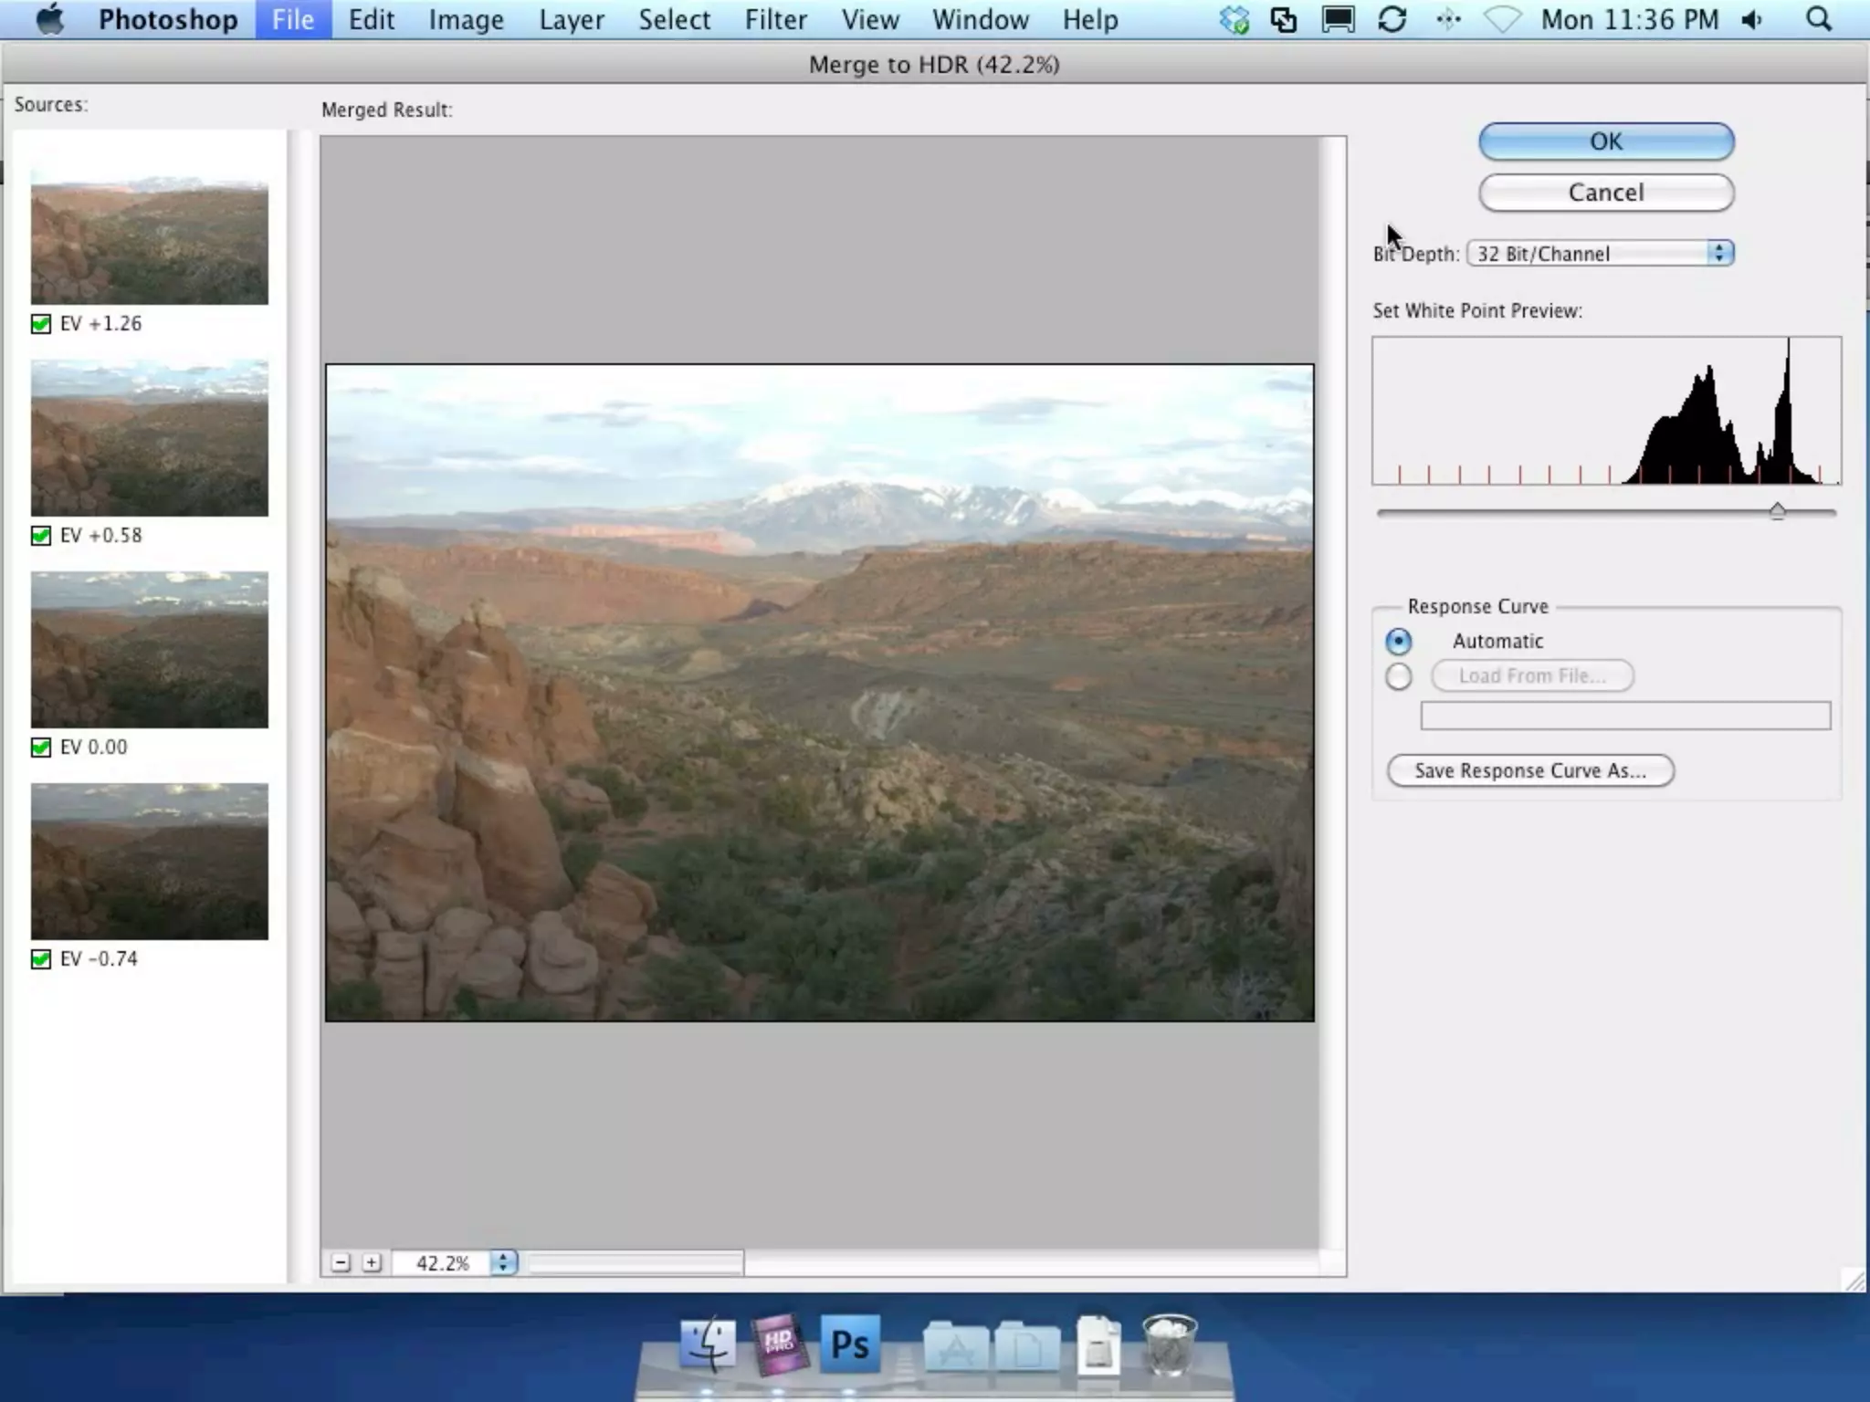Screen dimensions: 1870x1402
Task: Open the Bit Depth dropdown
Action: [1600, 254]
